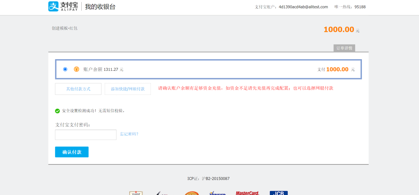Open the 订单详情 order details panel
419x195 pixels.
[x=344, y=48]
